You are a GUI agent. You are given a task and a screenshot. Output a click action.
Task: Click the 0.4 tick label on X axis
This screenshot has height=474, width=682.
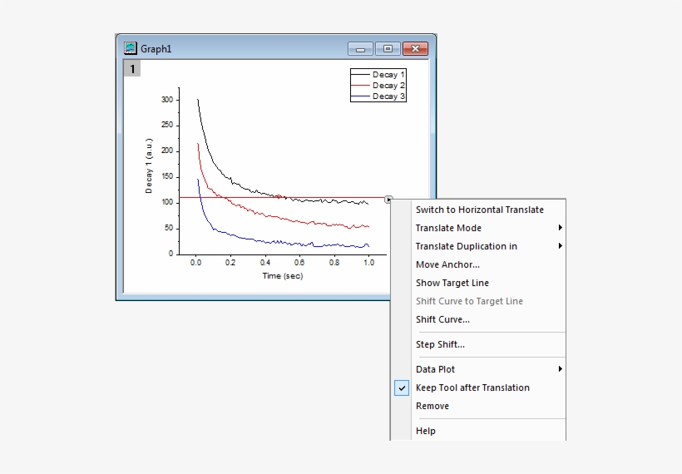tap(264, 263)
